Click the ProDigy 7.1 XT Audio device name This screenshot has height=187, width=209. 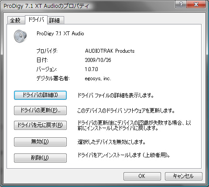click(60, 34)
